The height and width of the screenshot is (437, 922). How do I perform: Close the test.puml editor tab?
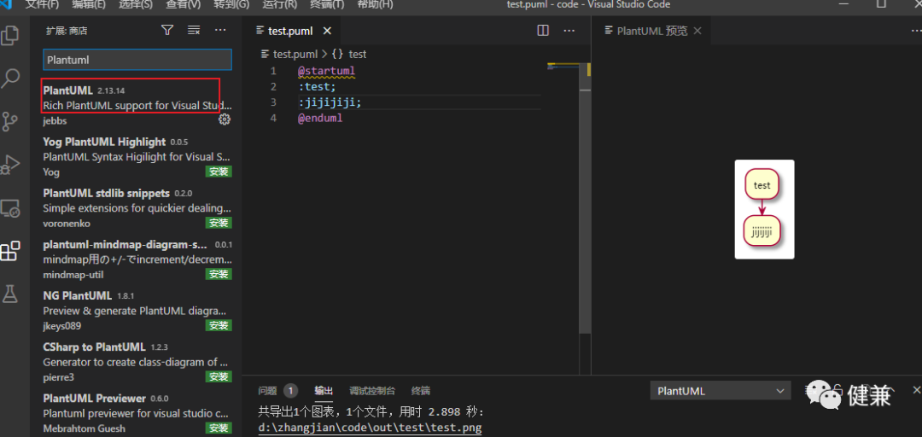click(x=328, y=32)
